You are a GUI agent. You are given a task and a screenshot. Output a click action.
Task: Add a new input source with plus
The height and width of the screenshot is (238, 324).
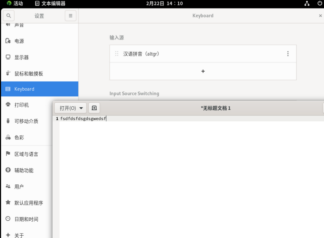[x=203, y=71]
